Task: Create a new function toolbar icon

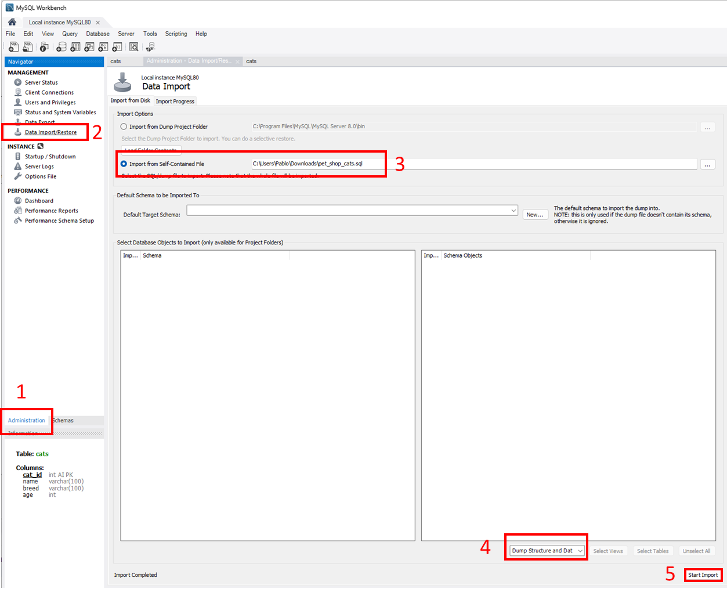Action: click(x=117, y=47)
